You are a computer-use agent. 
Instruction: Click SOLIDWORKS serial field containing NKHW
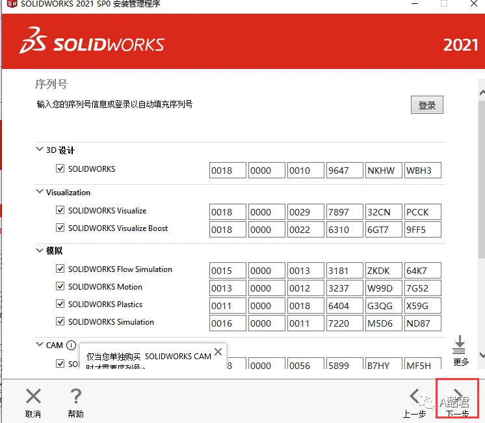pyautogui.click(x=384, y=171)
